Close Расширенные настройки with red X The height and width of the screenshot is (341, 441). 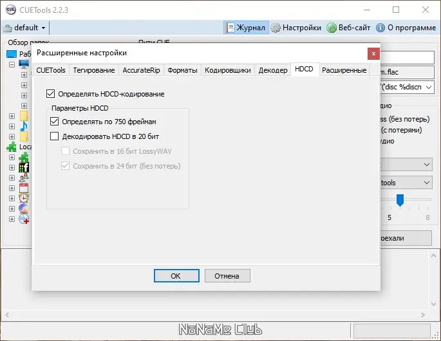(373, 53)
